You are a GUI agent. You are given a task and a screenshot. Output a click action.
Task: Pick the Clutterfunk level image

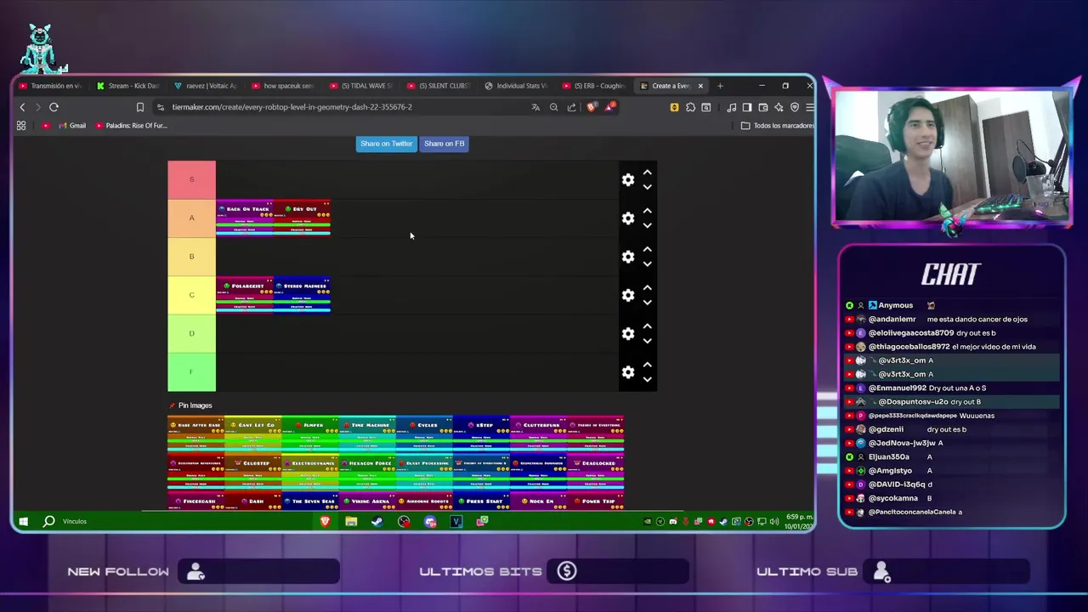click(x=537, y=433)
